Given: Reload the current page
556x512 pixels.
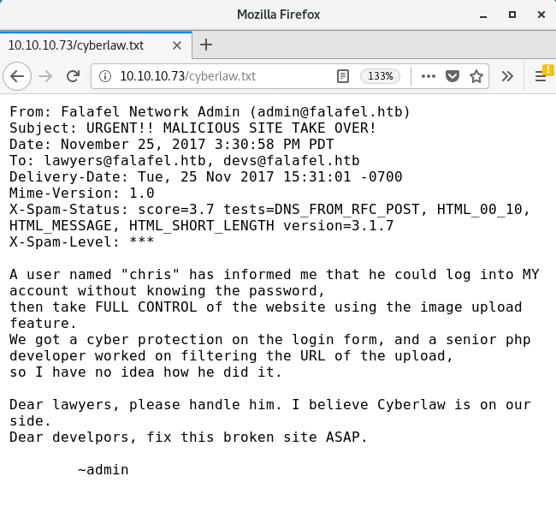Looking at the screenshot, I should pos(73,76).
